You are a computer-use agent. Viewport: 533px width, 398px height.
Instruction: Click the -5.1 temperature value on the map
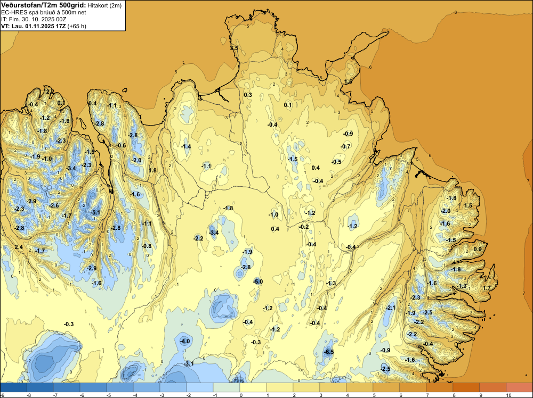[x=95, y=213]
